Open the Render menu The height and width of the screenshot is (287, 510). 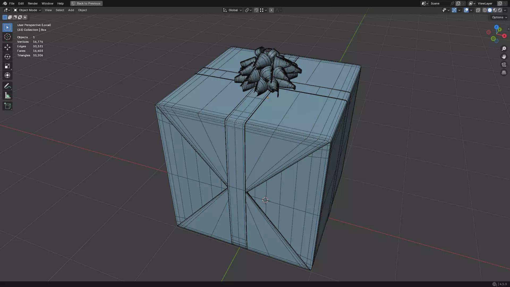[33, 3]
